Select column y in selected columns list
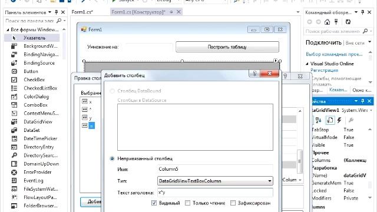377x212 pixels. tap(90, 118)
